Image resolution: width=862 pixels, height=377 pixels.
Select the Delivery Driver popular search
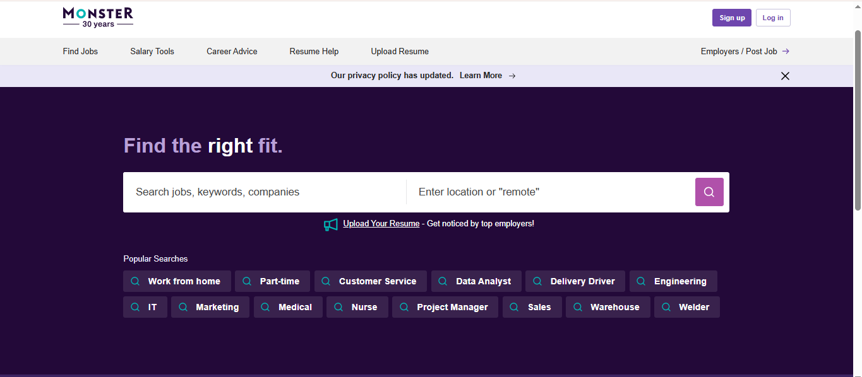(x=575, y=281)
